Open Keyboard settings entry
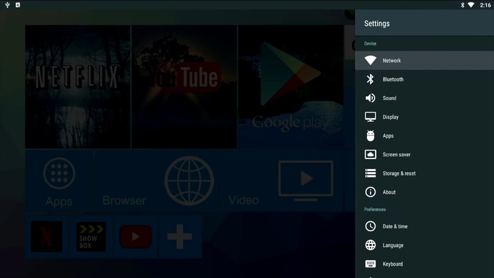This screenshot has height=278, width=494. click(392, 264)
